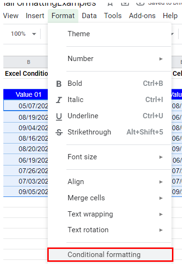This screenshot has height=268, width=182.
Task: Select cell with date 07/03/202
Action: (25, 181)
